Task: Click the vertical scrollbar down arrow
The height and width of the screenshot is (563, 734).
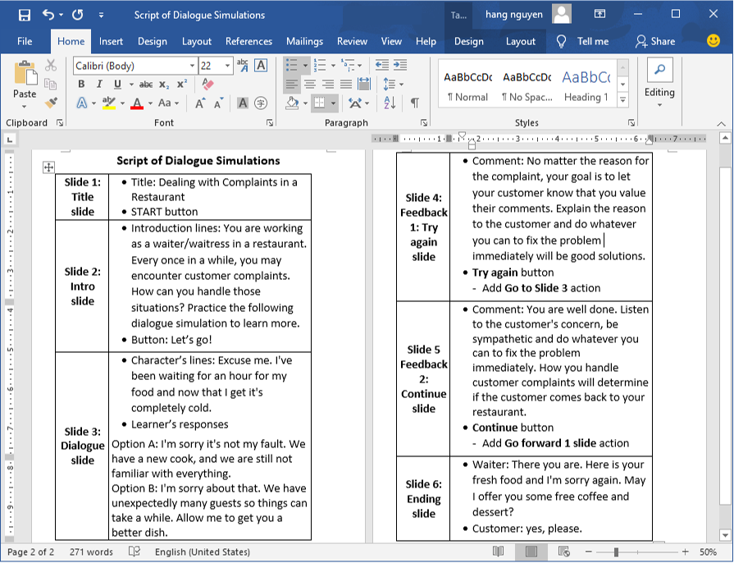Action: [725, 535]
